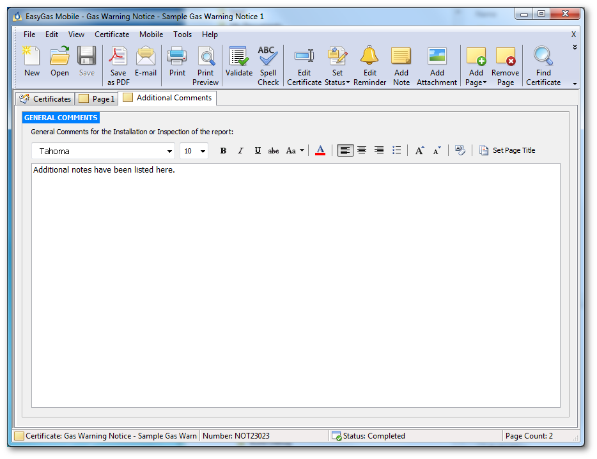The image size is (597, 459).
Task: Align text left
Action: click(x=345, y=150)
